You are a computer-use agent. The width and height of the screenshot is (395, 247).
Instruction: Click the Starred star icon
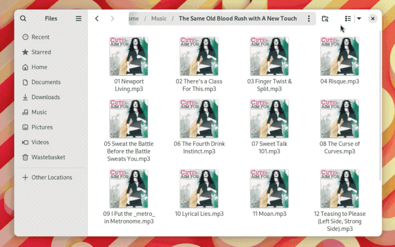tap(25, 52)
